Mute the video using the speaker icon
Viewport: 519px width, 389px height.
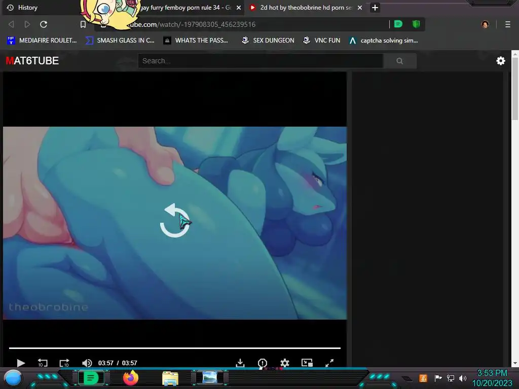tap(87, 363)
